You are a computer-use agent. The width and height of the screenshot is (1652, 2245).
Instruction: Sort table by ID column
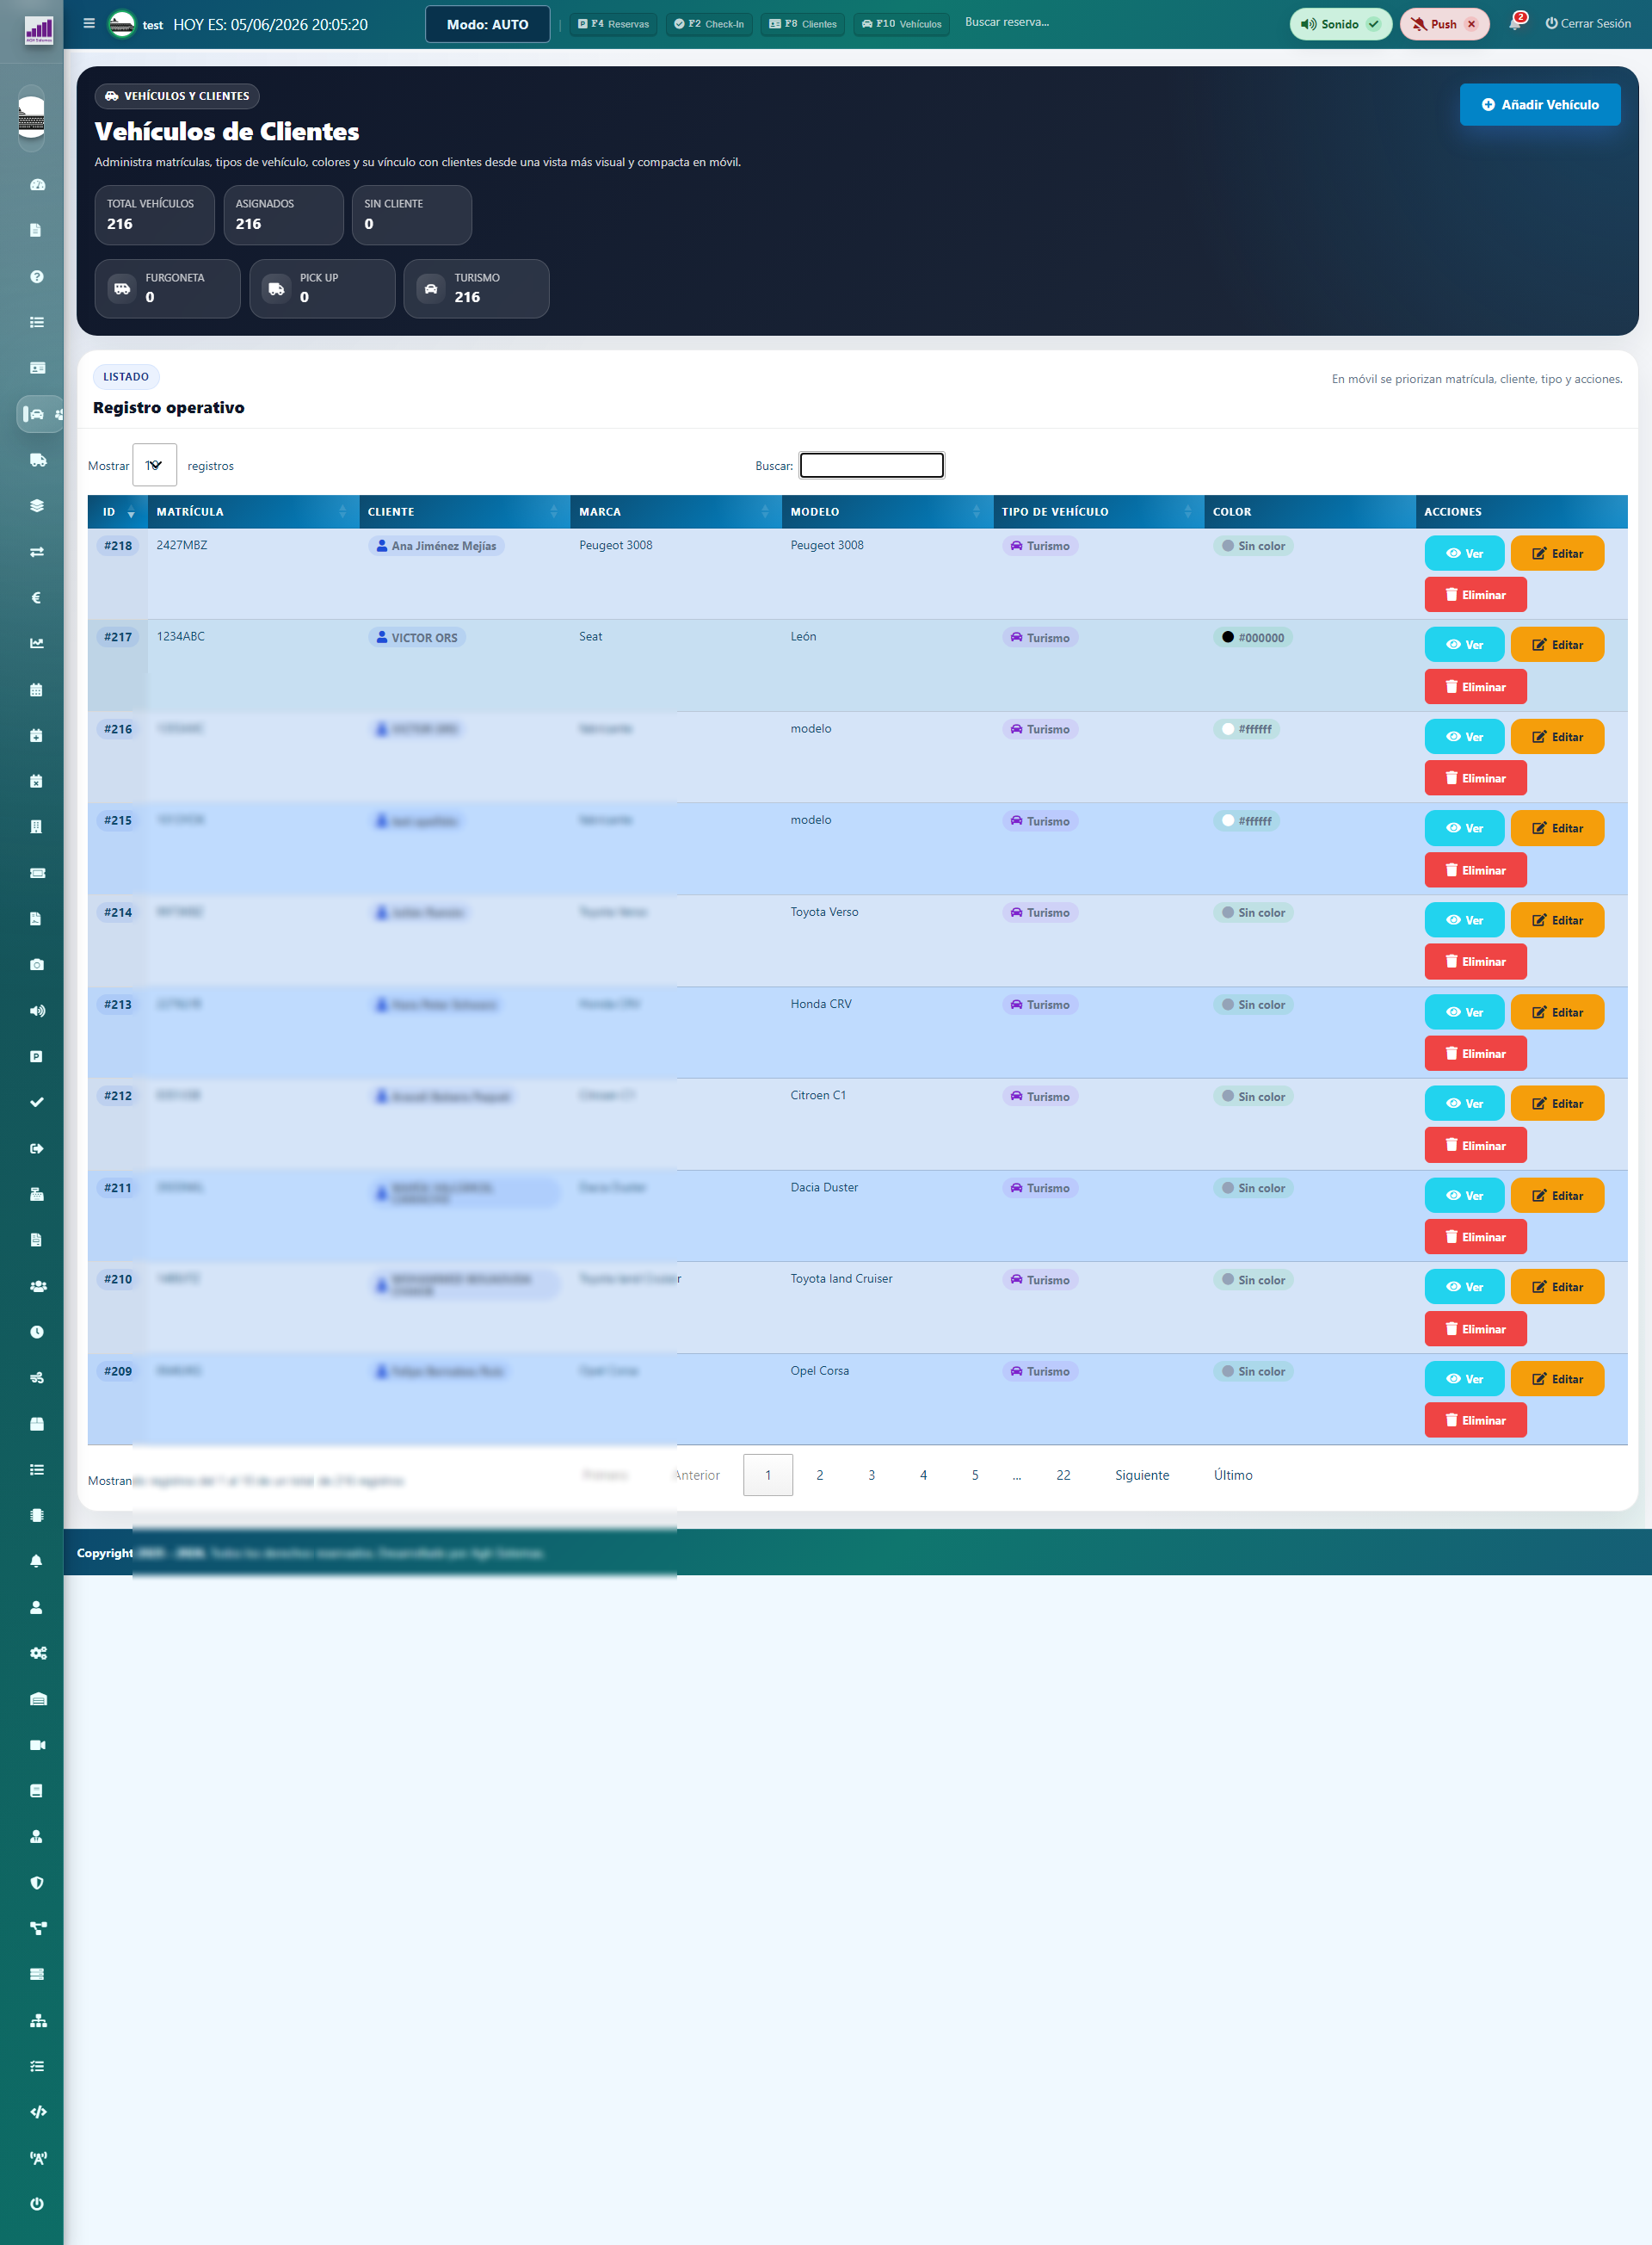tap(117, 511)
